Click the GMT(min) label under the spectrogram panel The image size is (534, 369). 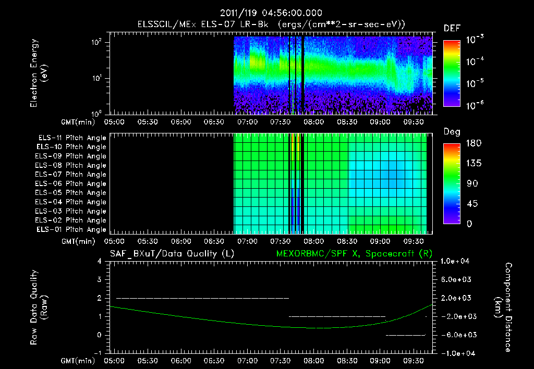(x=78, y=122)
